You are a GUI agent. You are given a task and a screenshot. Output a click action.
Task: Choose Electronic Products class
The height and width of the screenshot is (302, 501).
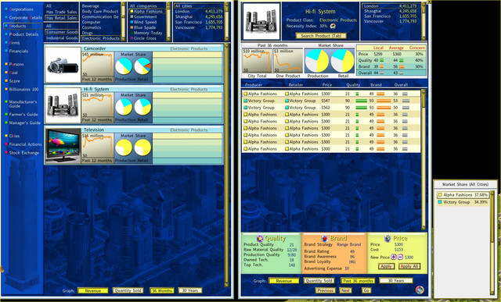pyautogui.click(x=100, y=38)
